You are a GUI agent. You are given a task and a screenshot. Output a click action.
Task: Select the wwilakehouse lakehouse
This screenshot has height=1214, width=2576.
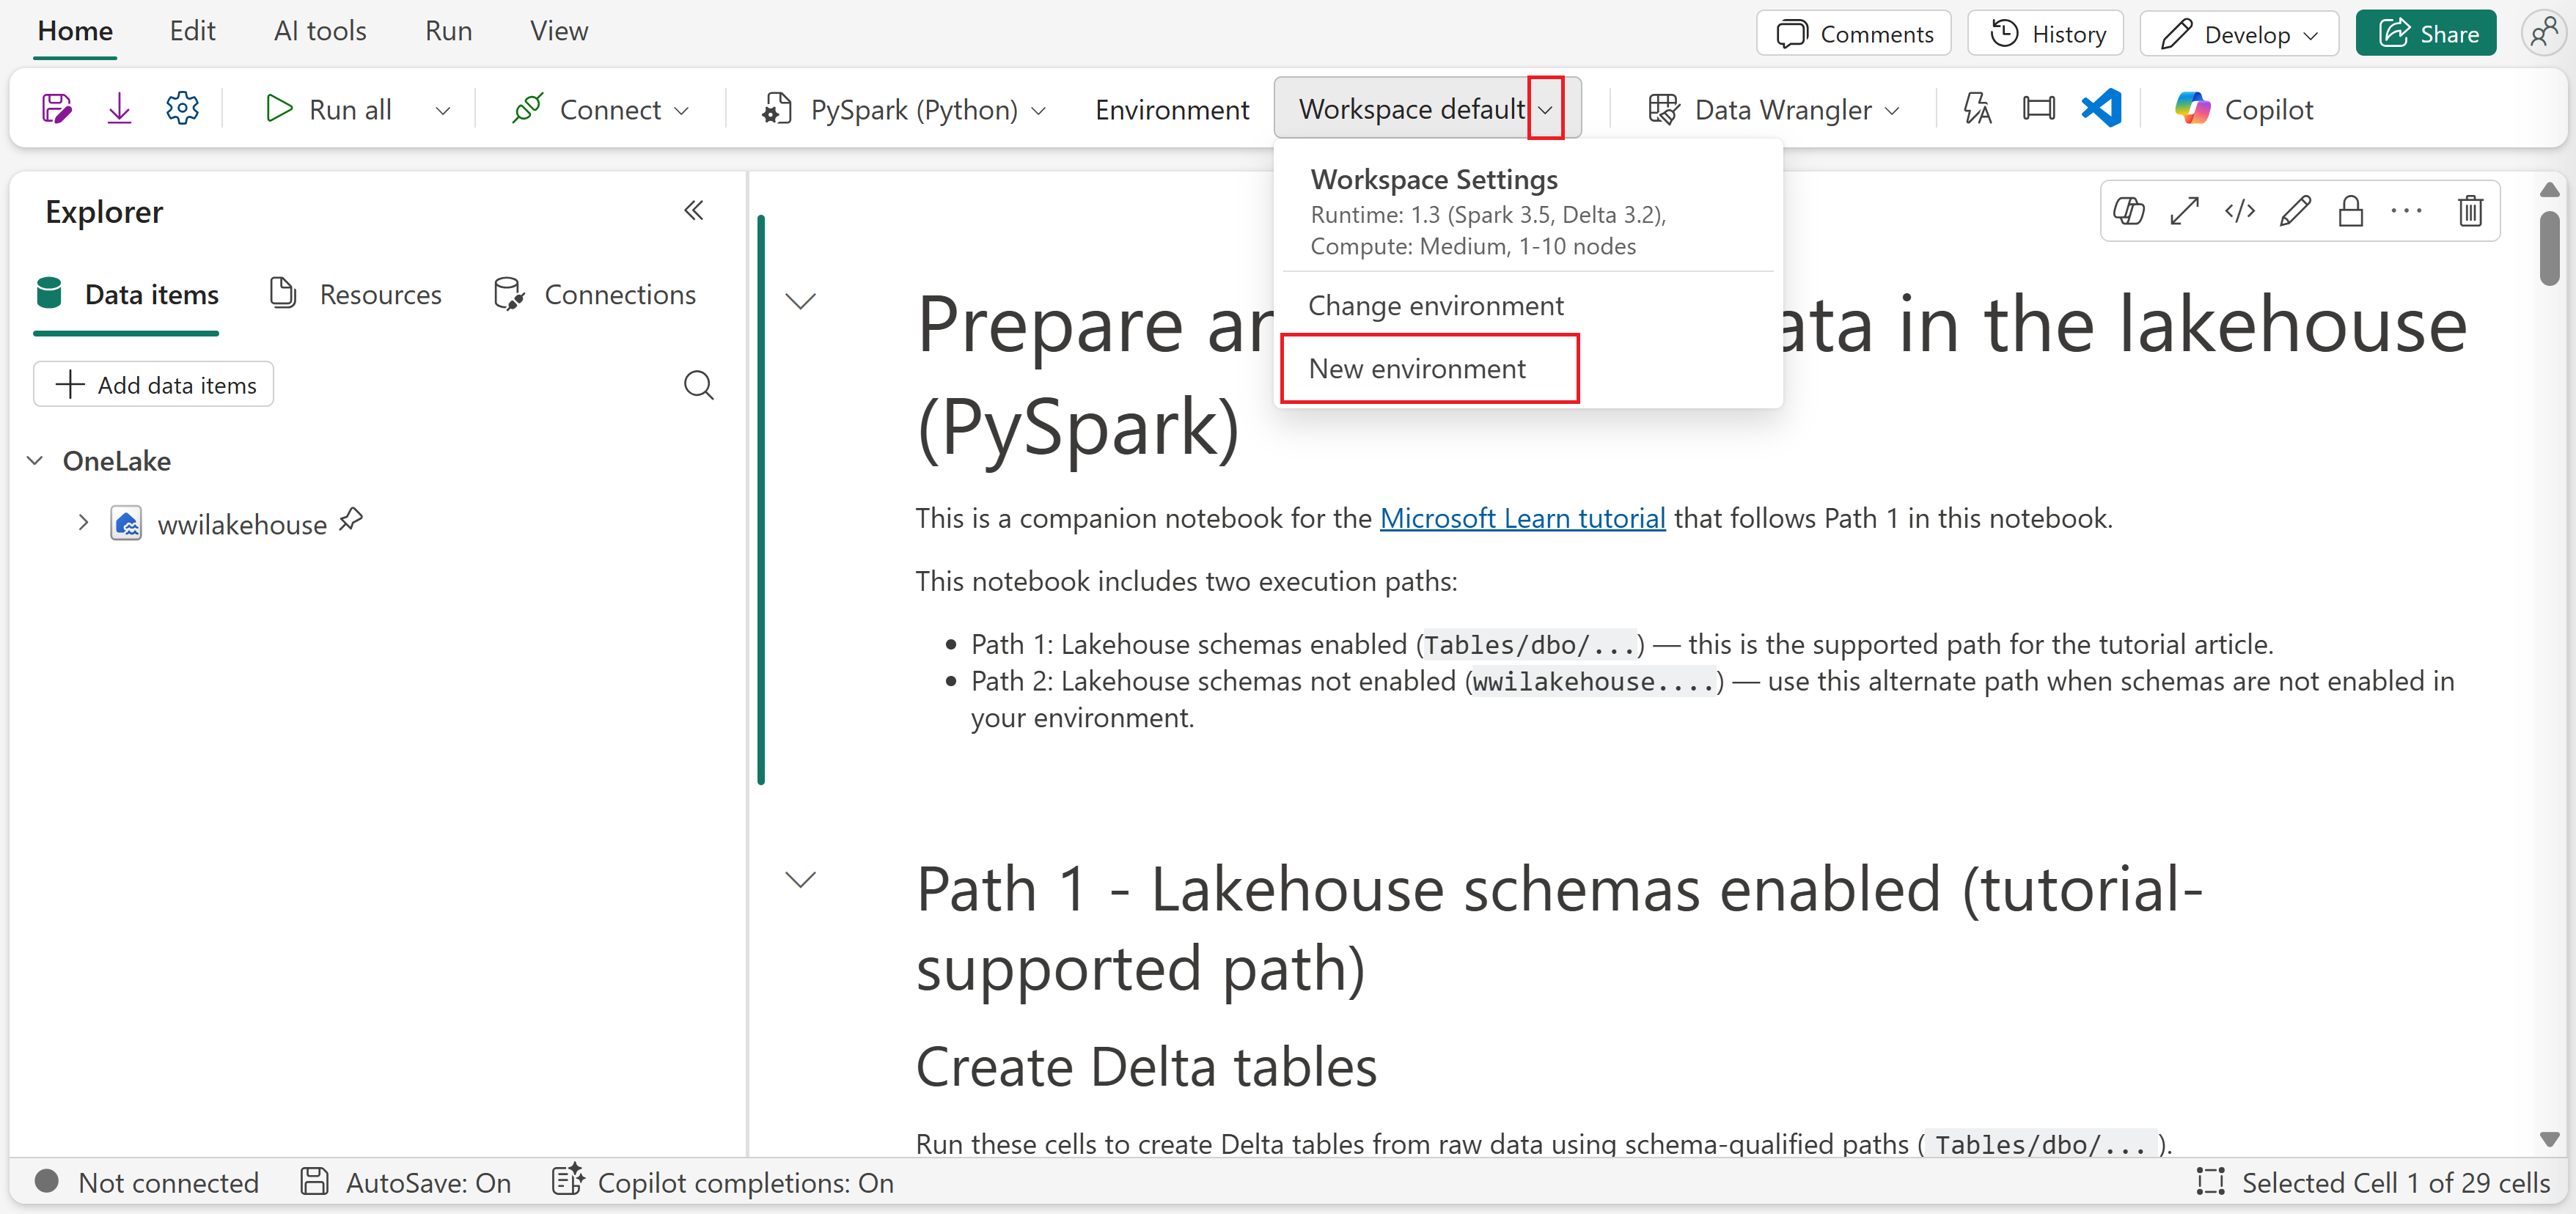[241, 525]
